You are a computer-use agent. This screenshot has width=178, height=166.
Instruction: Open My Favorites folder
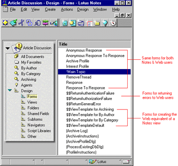[x=31, y=62]
